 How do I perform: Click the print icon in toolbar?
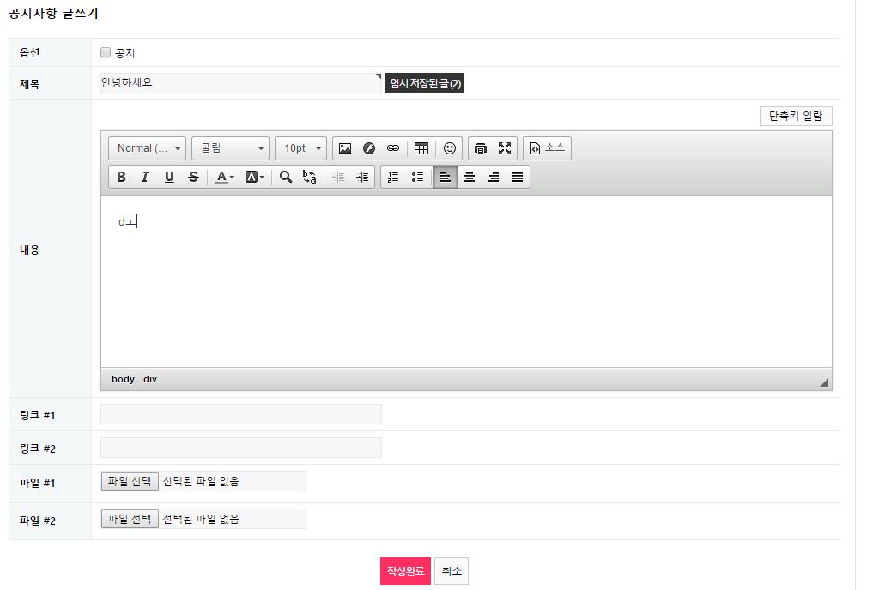[x=481, y=148]
